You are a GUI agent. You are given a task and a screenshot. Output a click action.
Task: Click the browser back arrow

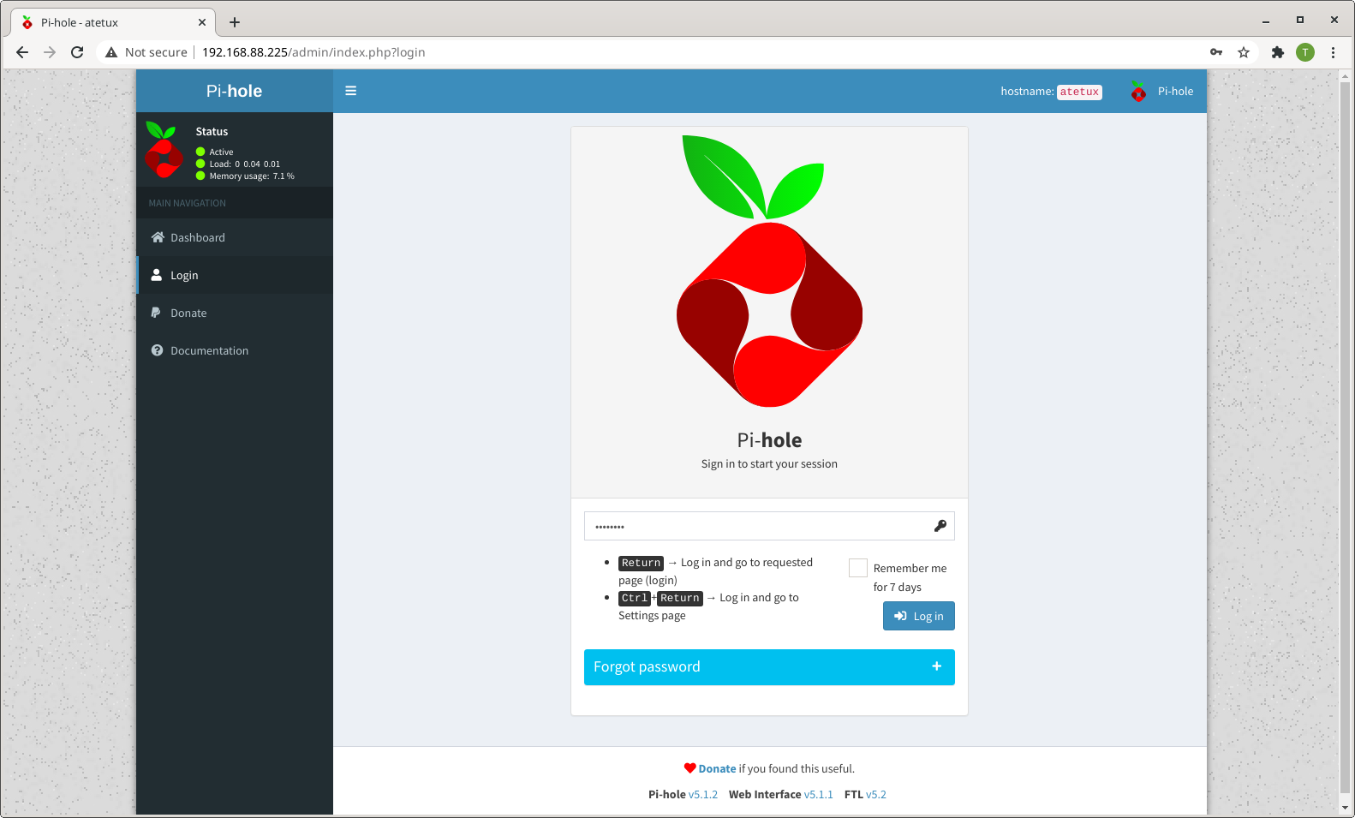pos(22,52)
